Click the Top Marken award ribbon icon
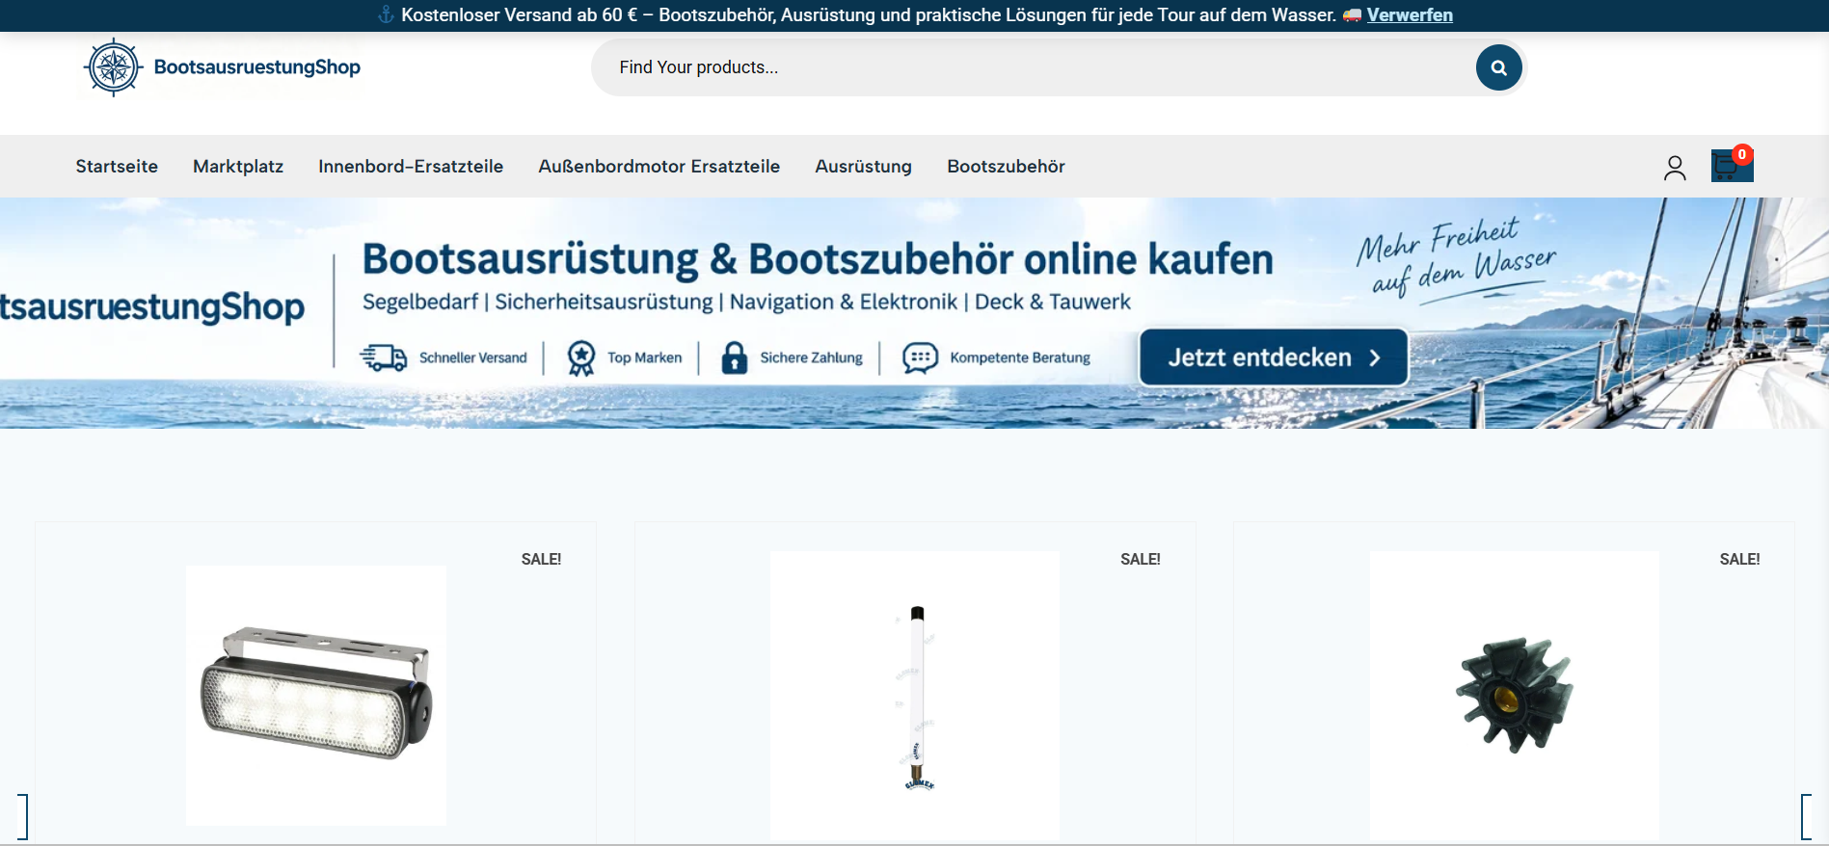Viewport: 1829px width, 846px height. [x=581, y=358]
